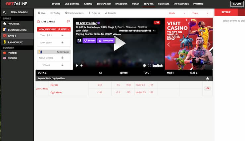245x141 pixels.
Task: Open Favorites star in sidebar
Action: click(x=5, y=24)
